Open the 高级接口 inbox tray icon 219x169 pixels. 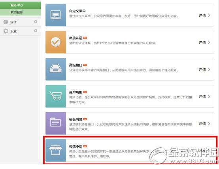(56, 69)
